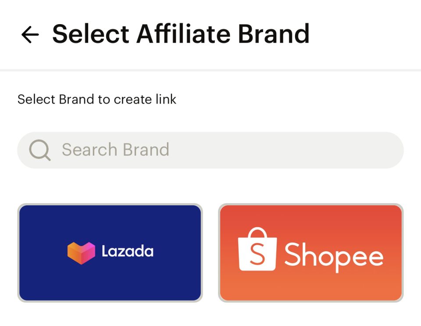Screen dimensions: 421x326
Task: Click the handle of the Shopee bag
Action: tap(257, 233)
